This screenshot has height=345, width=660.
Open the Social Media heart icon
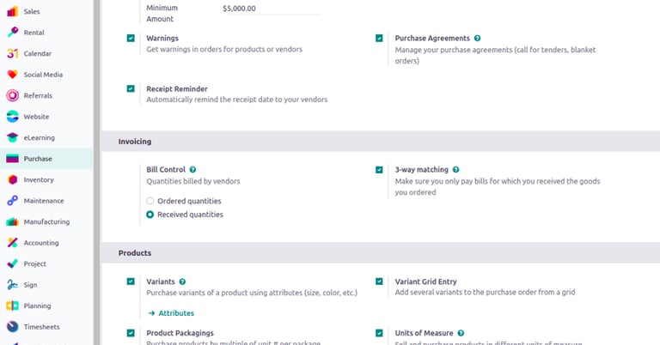click(13, 75)
